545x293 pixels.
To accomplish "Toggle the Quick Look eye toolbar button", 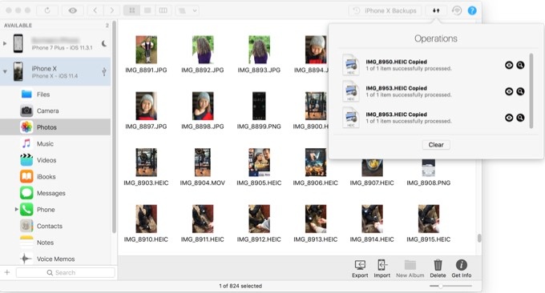I will pyautogui.click(x=73, y=10).
